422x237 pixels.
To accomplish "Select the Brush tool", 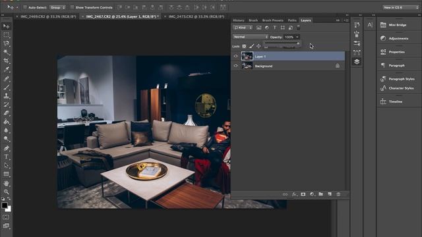I will pos(6,87).
